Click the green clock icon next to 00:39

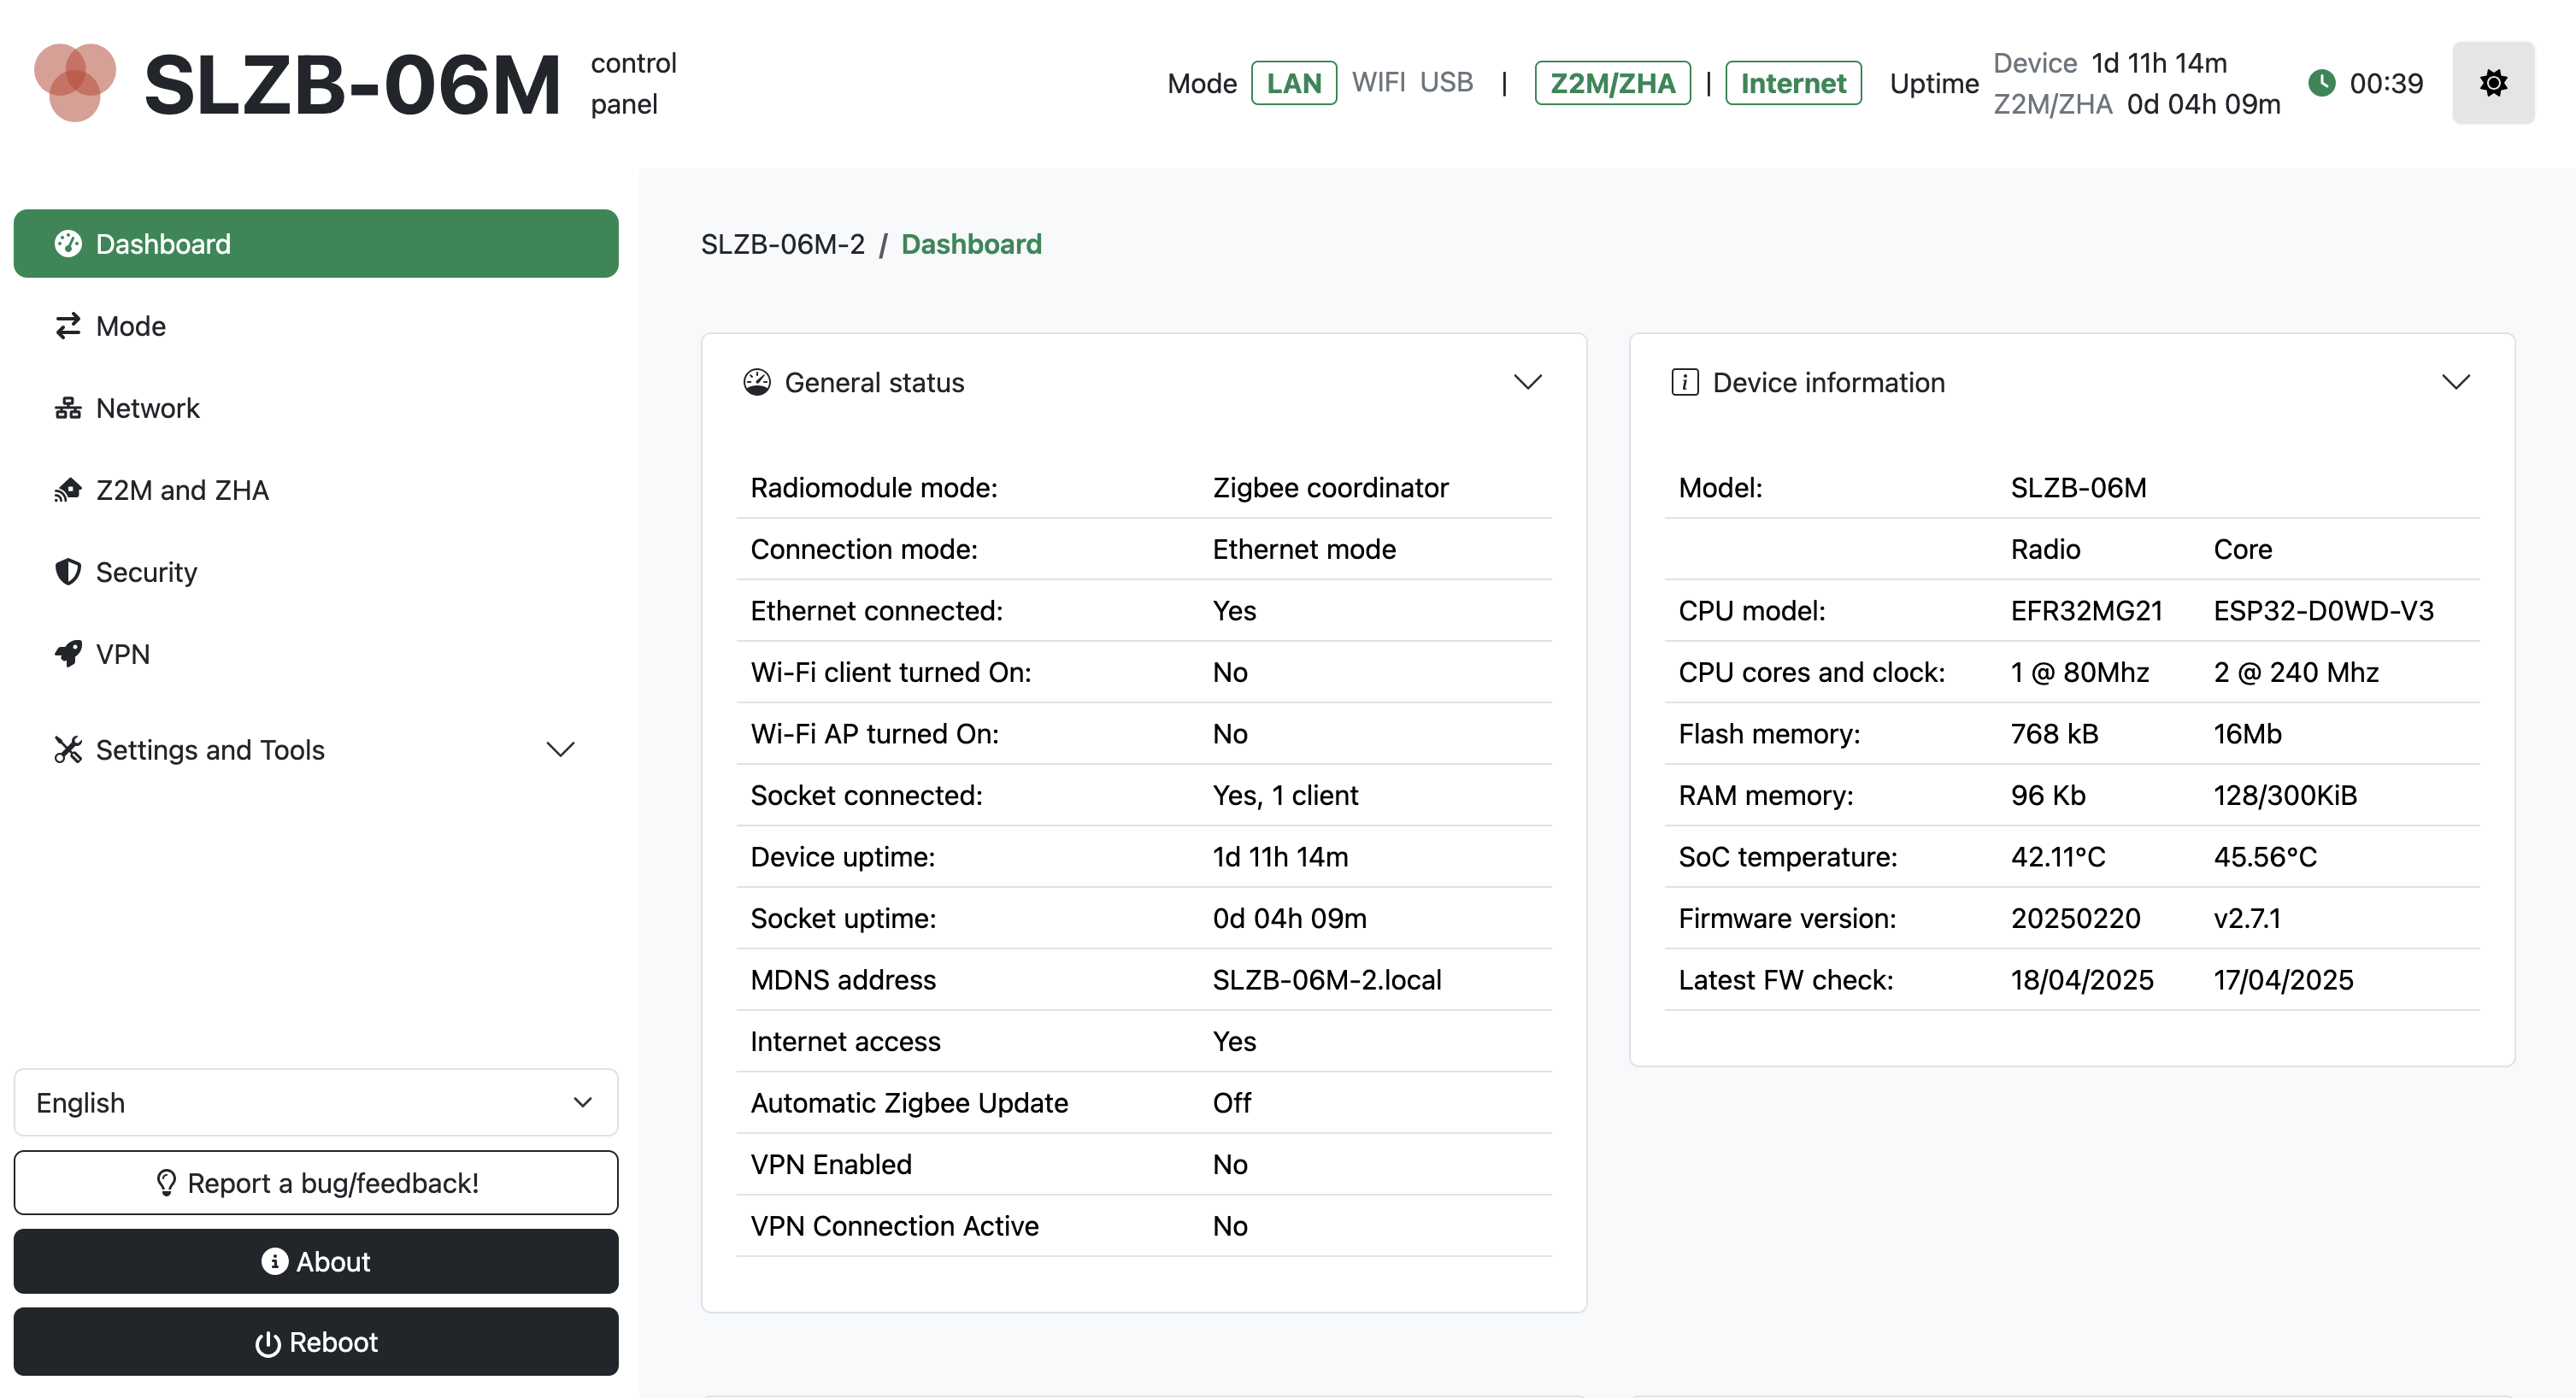pyautogui.click(x=2321, y=83)
